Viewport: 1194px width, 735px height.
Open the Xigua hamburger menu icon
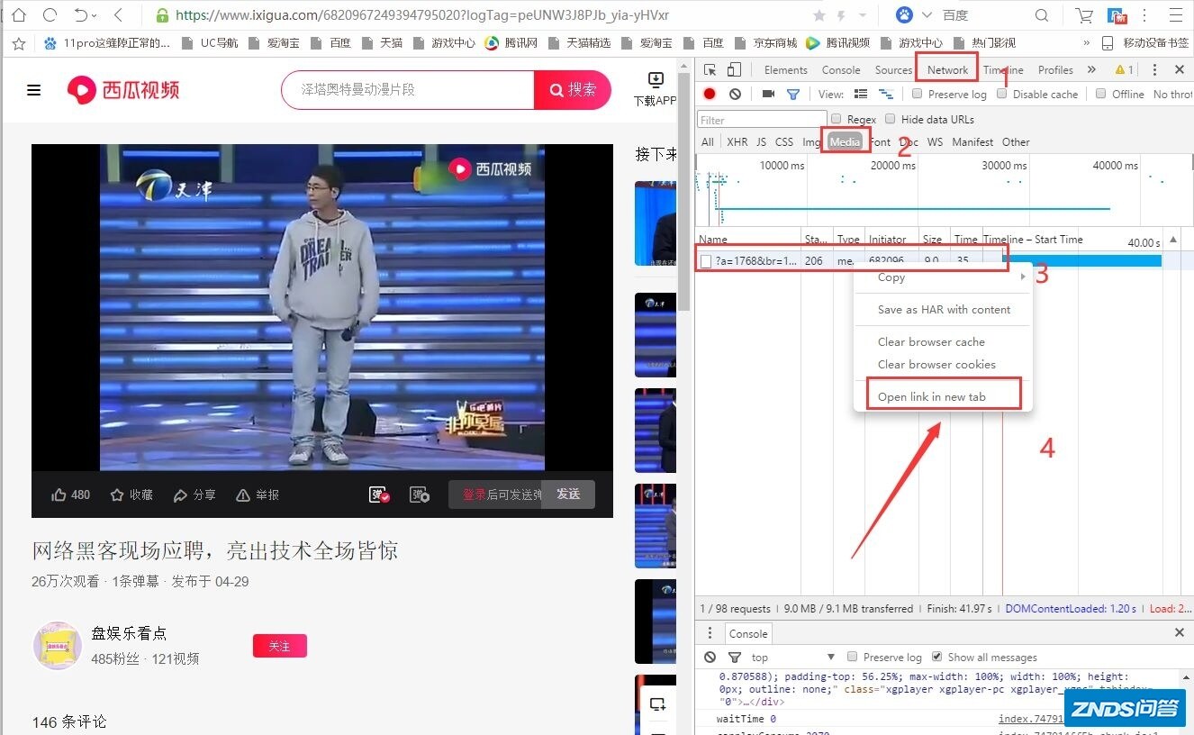tap(34, 90)
